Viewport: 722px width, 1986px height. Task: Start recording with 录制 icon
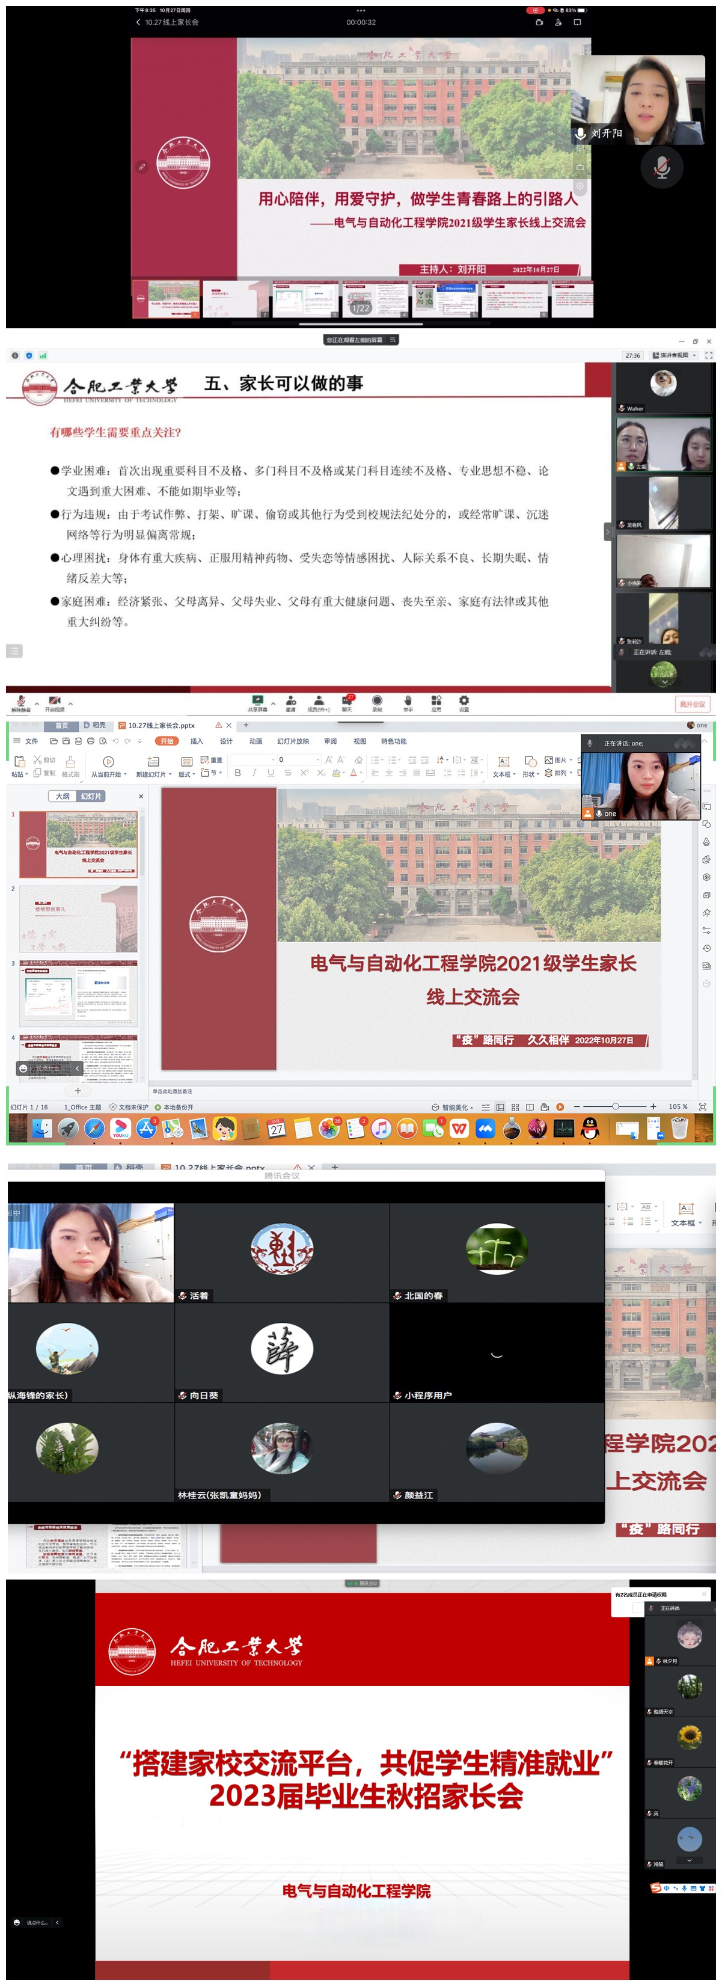[x=377, y=702]
